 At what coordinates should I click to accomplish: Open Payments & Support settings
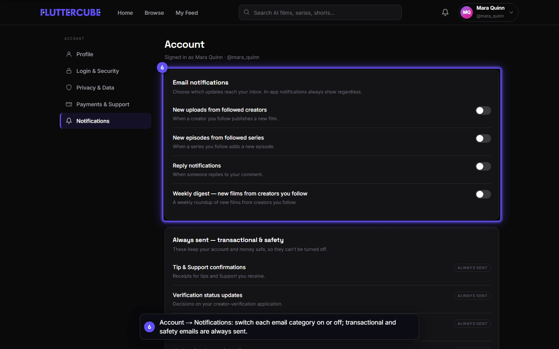(x=106, y=104)
